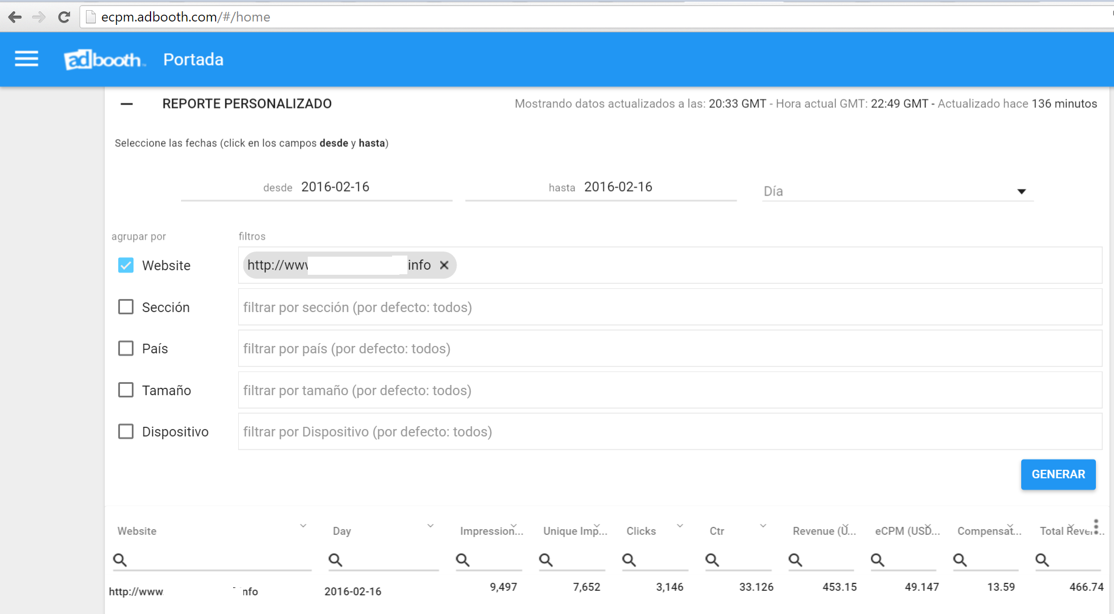Click the adbooth logo

[x=104, y=59]
